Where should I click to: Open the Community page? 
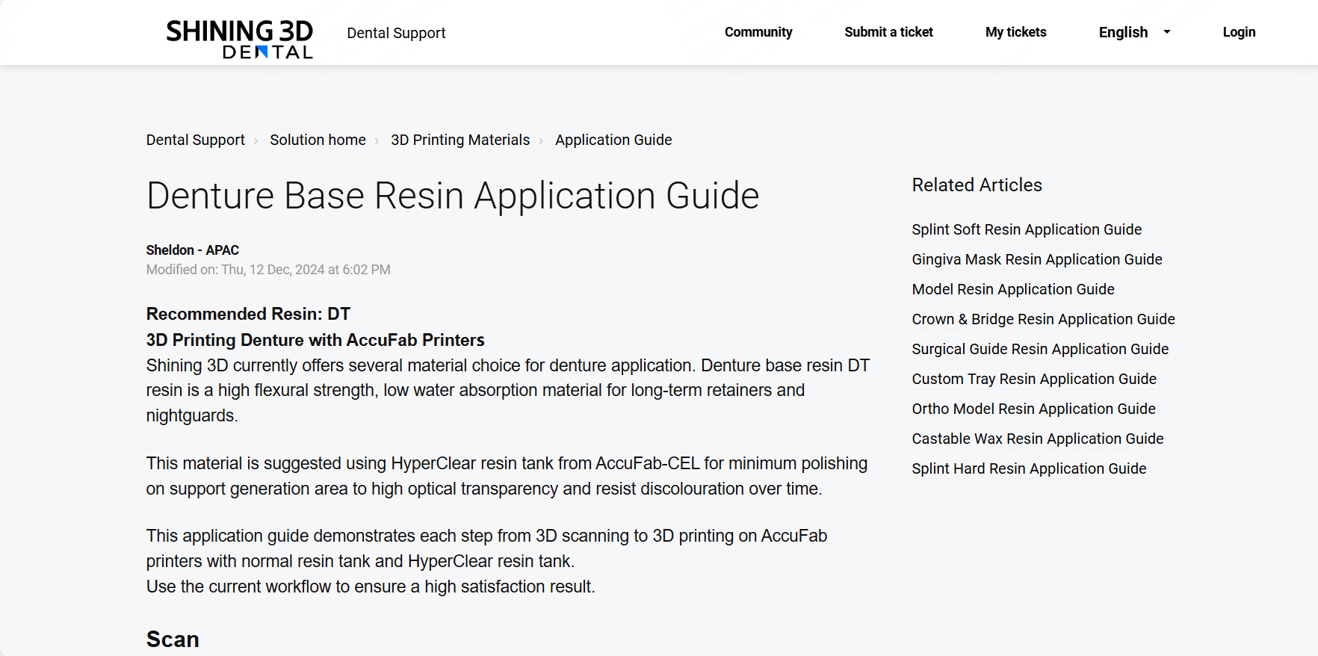tap(758, 32)
